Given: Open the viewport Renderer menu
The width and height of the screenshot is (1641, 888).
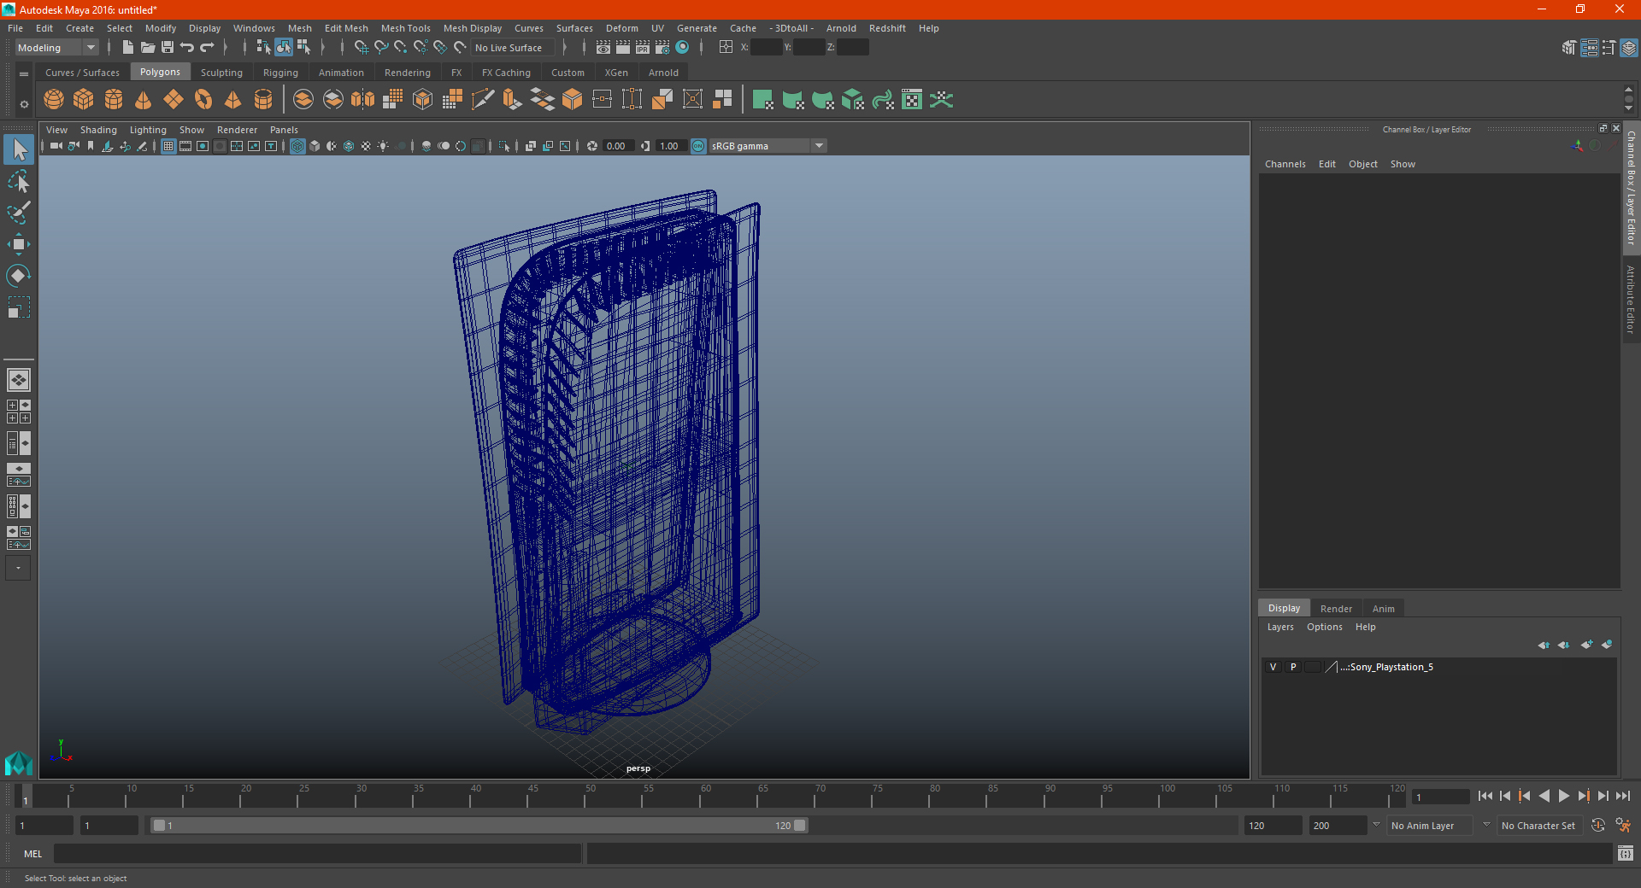Looking at the screenshot, I should 237,130.
